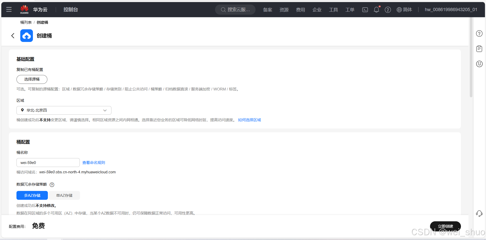Show redundancy policy help tooltip

(52, 185)
